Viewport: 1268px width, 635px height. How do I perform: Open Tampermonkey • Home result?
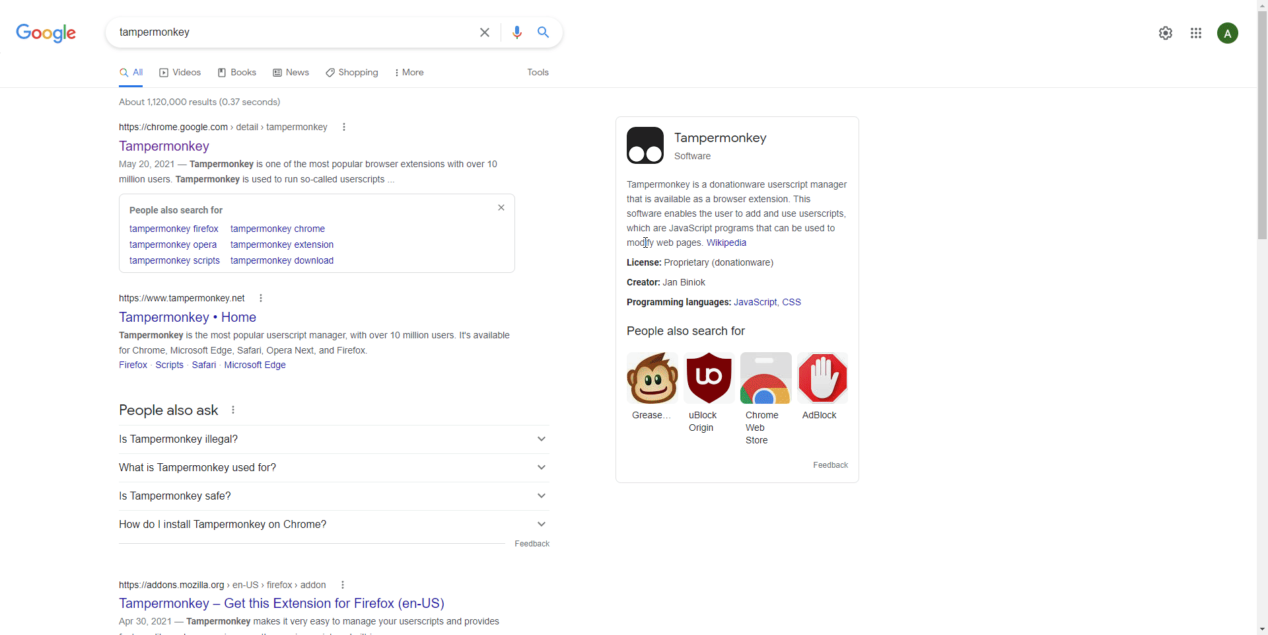(x=188, y=317)
